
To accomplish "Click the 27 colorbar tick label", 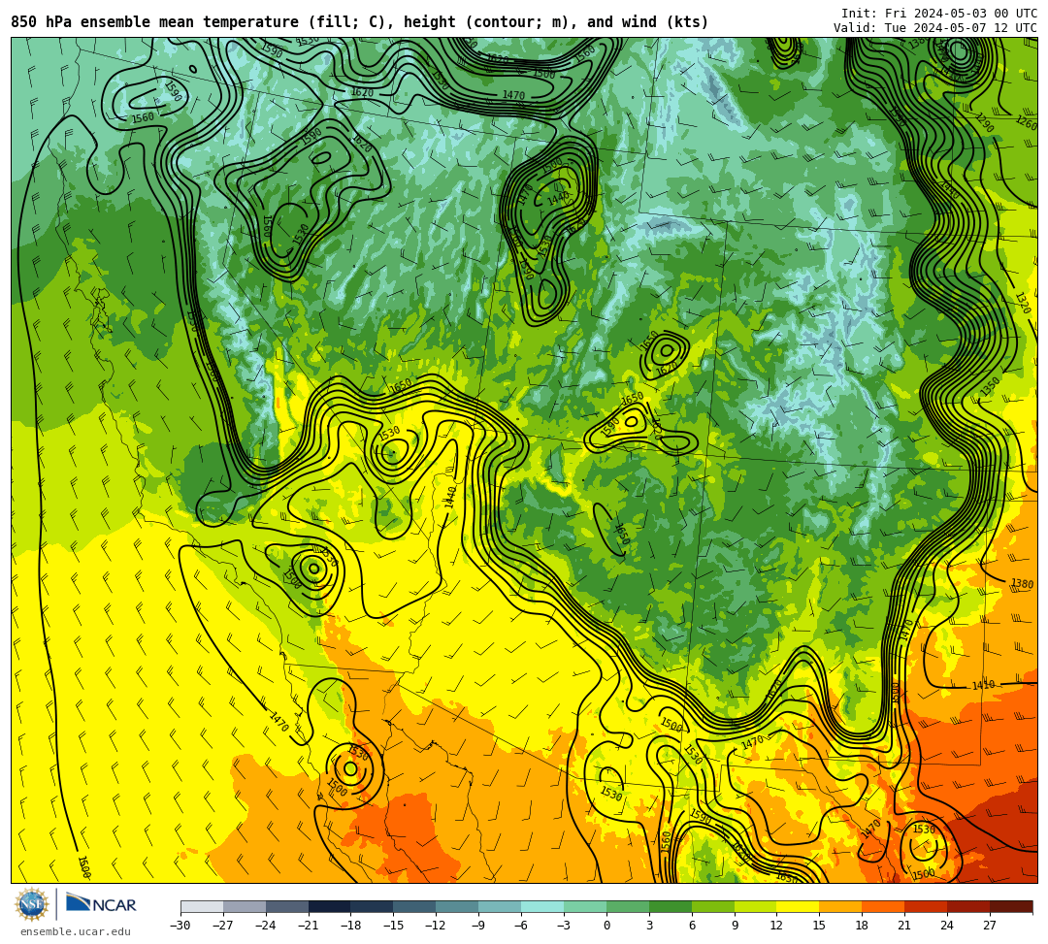I will click(989, 926).
